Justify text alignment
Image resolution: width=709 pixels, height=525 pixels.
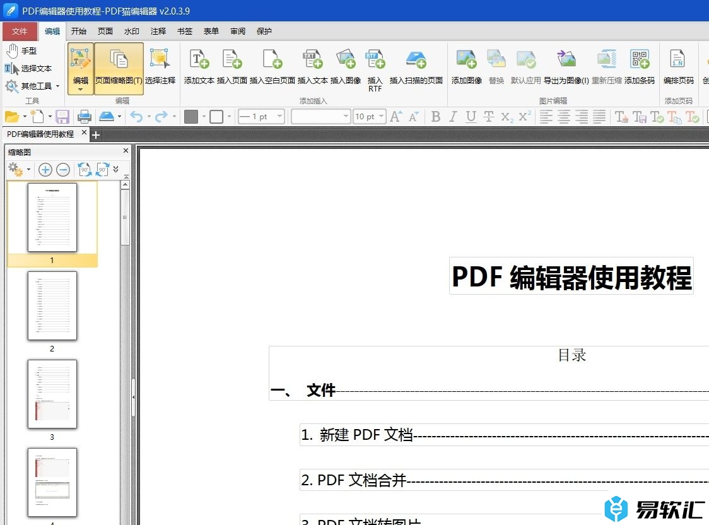(599, 117)
